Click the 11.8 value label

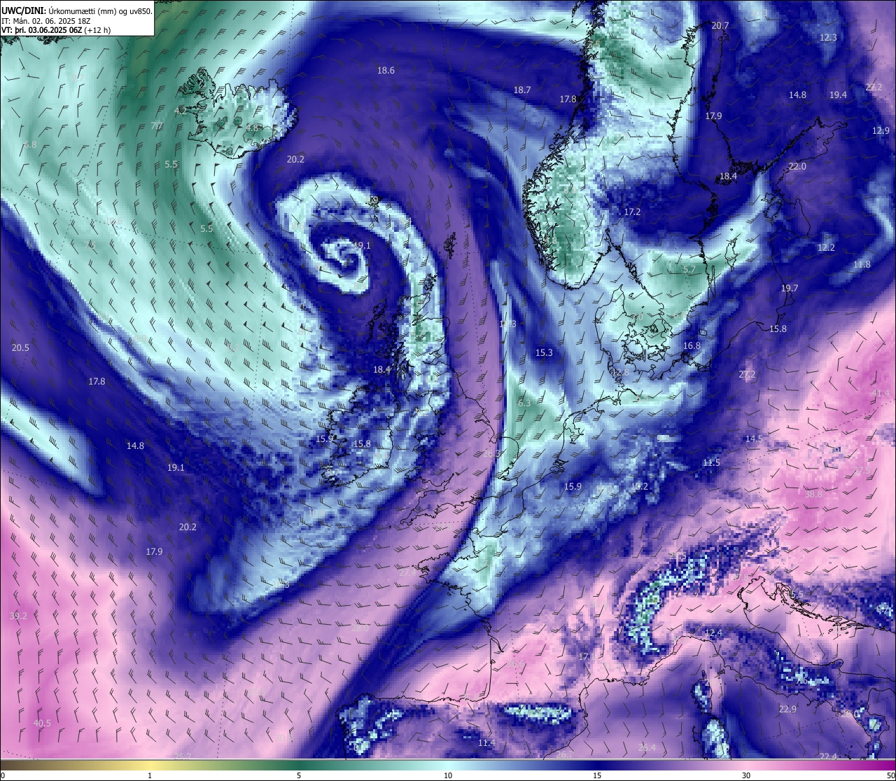pyautogui.click(x=862, y=264)
